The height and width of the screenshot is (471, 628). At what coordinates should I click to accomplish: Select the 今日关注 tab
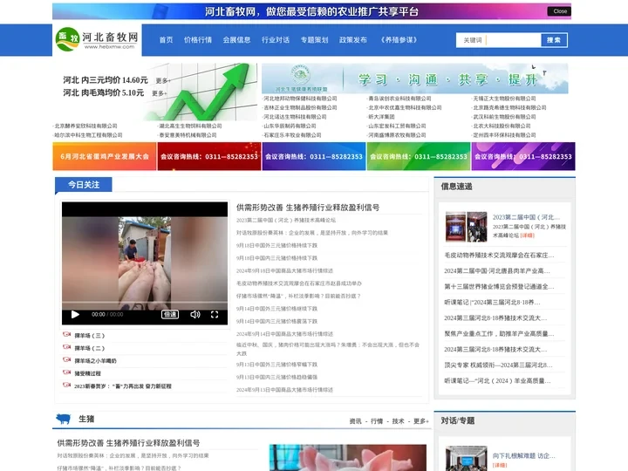tap(84, 185)
